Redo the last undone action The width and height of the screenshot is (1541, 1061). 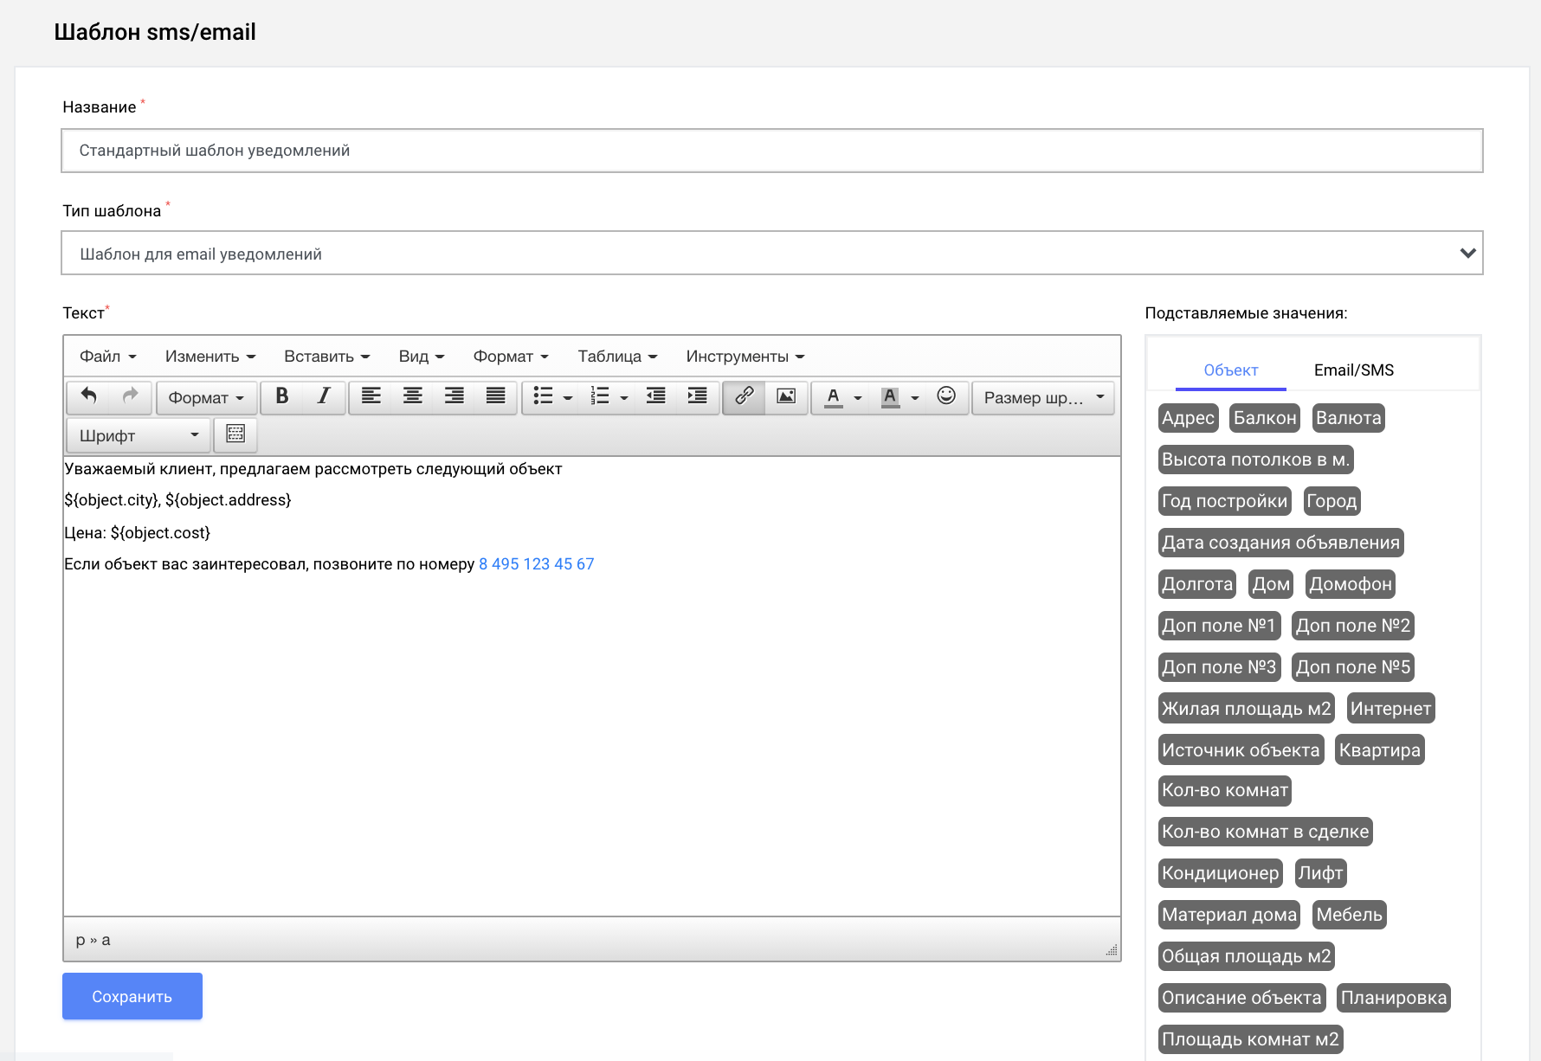130,397
